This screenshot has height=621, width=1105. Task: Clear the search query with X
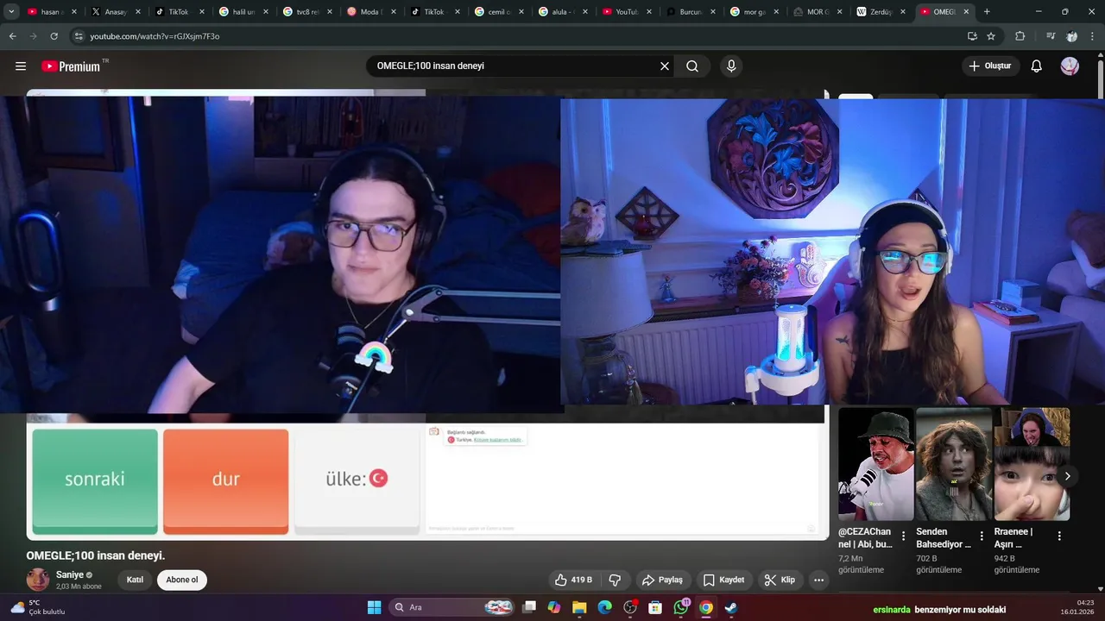(665, 66)
